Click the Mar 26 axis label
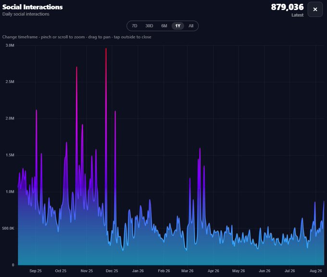The image size is (327, 277). (x=187, y=271)
